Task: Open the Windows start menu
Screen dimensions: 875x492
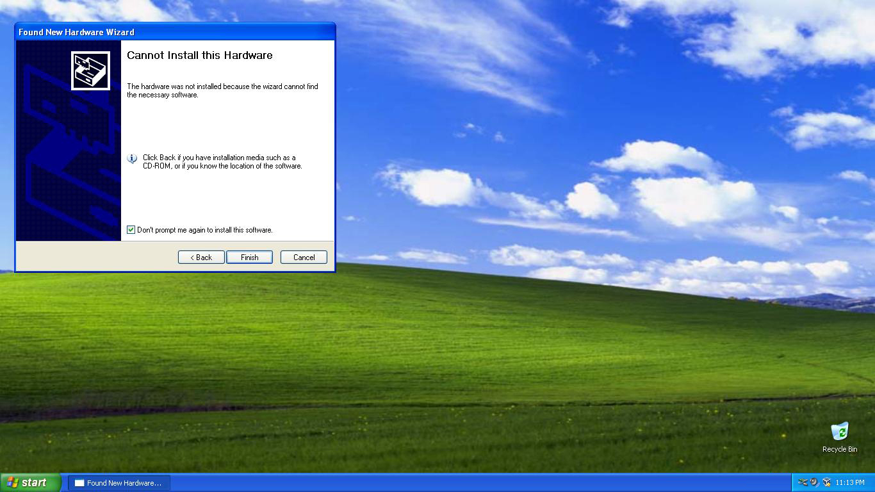Action: pos(30,482)
